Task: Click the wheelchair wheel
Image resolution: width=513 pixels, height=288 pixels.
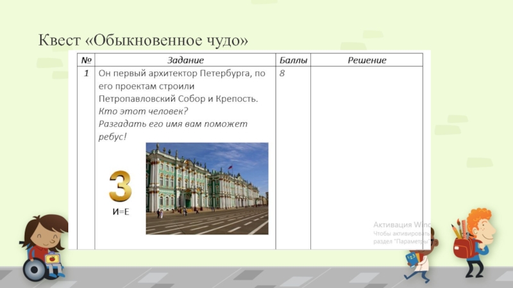Action: 33,269
